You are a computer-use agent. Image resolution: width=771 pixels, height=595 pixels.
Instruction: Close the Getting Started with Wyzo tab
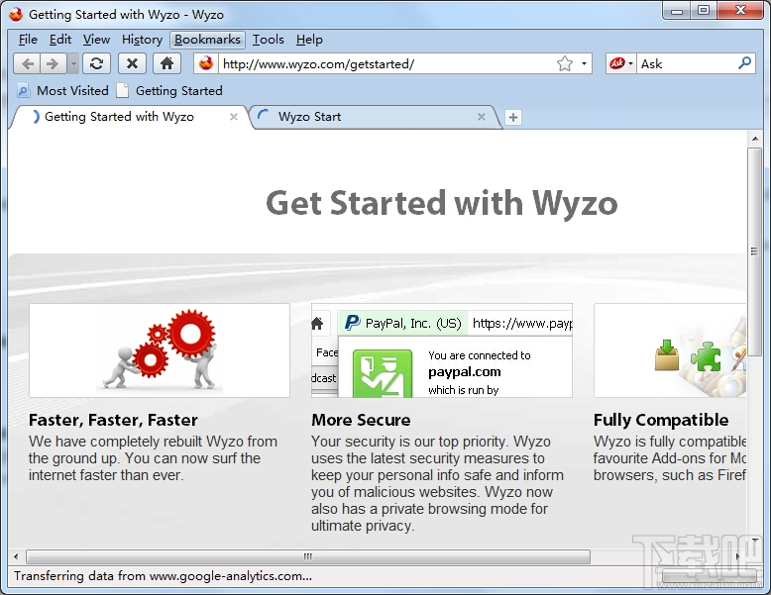[x=234, y=117]
